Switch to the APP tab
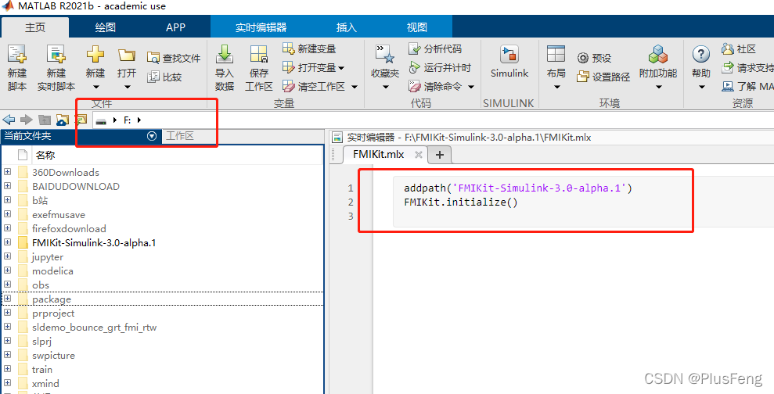Image resolution: width=774 pixels, height=394 pixels. coord(175,27)
